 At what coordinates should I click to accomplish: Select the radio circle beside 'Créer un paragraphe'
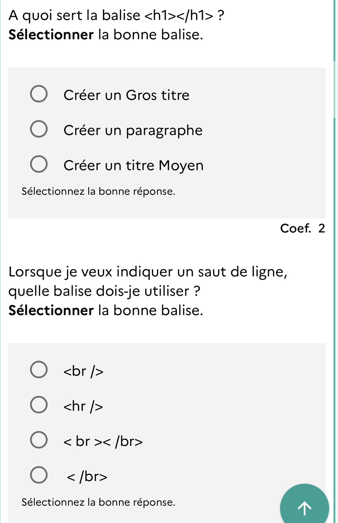(x=39, y=129)
